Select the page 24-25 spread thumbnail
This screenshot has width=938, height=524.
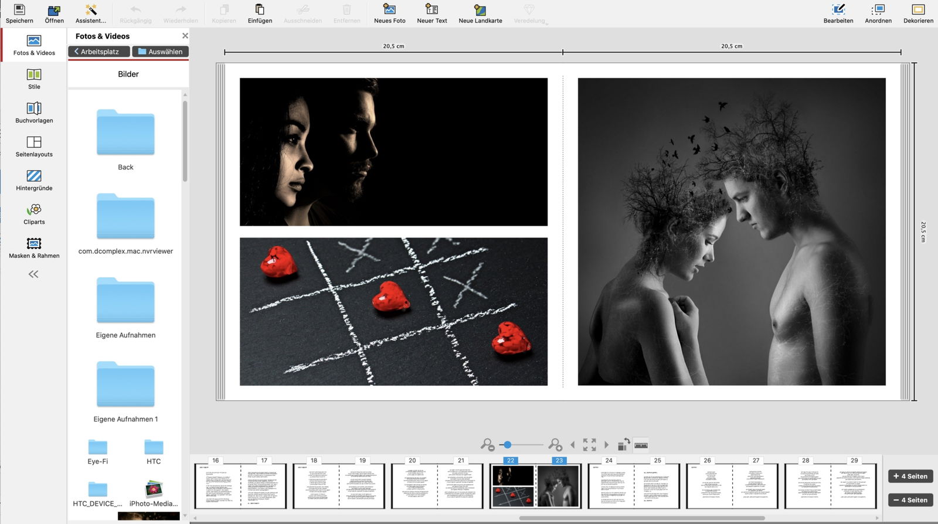tap(633, 486)
